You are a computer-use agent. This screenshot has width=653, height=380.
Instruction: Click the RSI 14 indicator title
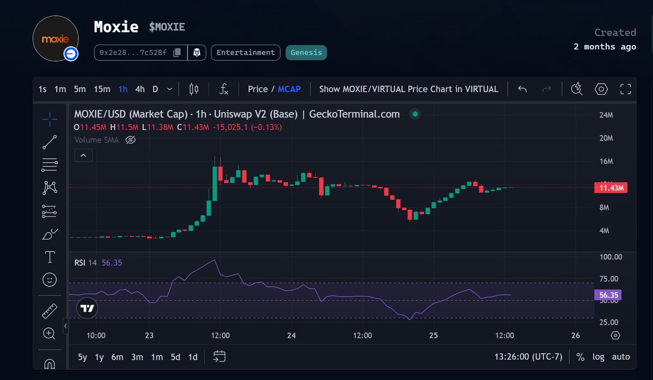85,263
